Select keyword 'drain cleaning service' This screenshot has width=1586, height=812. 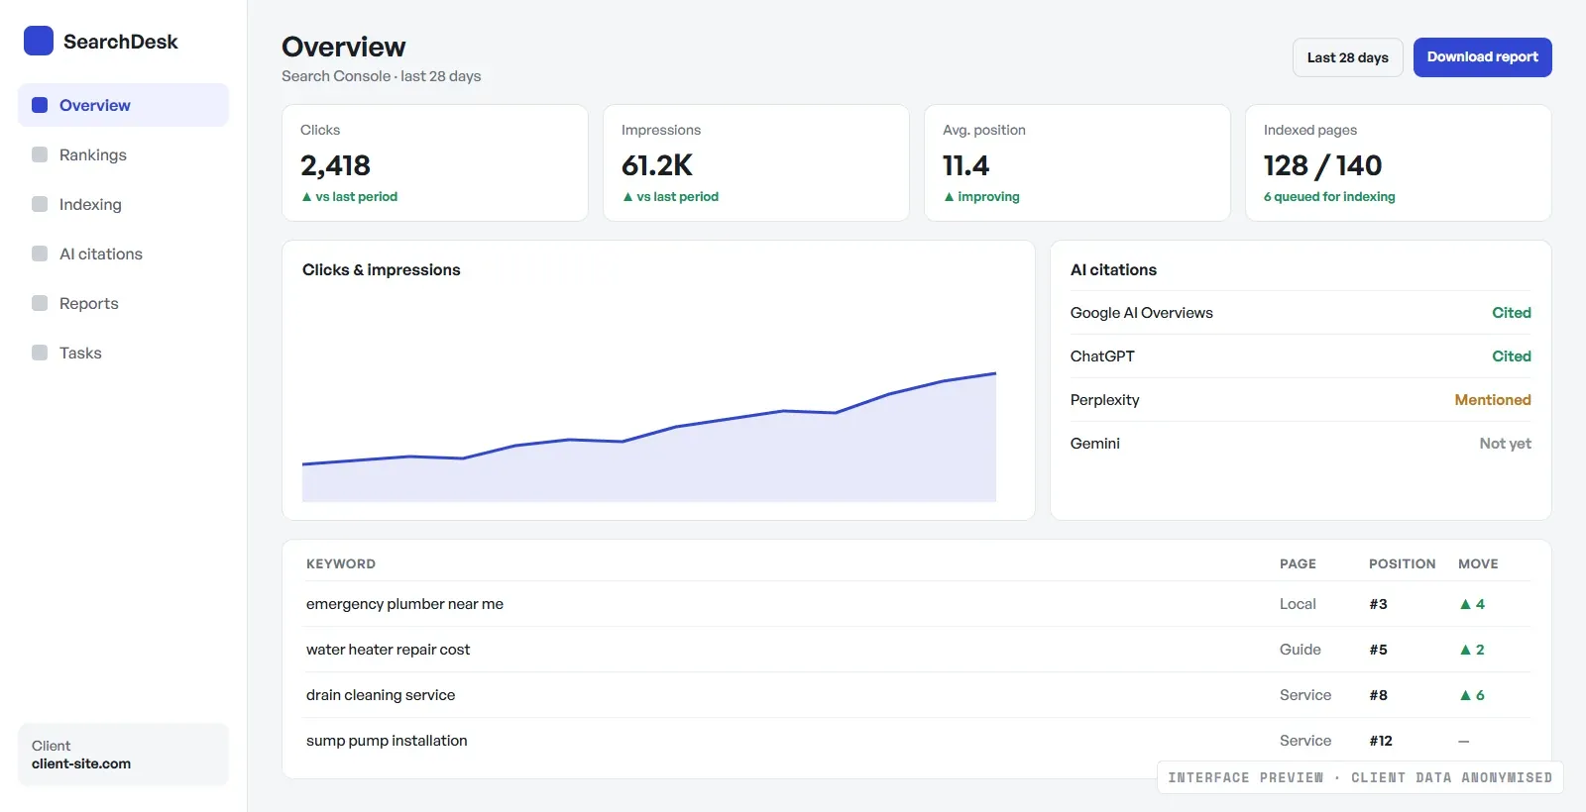381,695
